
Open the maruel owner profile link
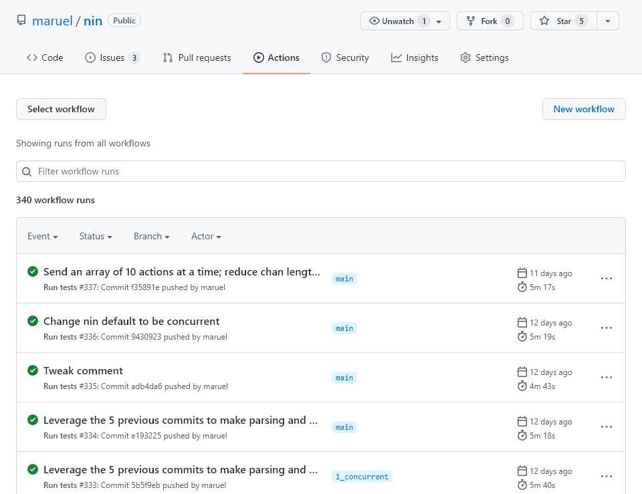(x=52, y=21)
